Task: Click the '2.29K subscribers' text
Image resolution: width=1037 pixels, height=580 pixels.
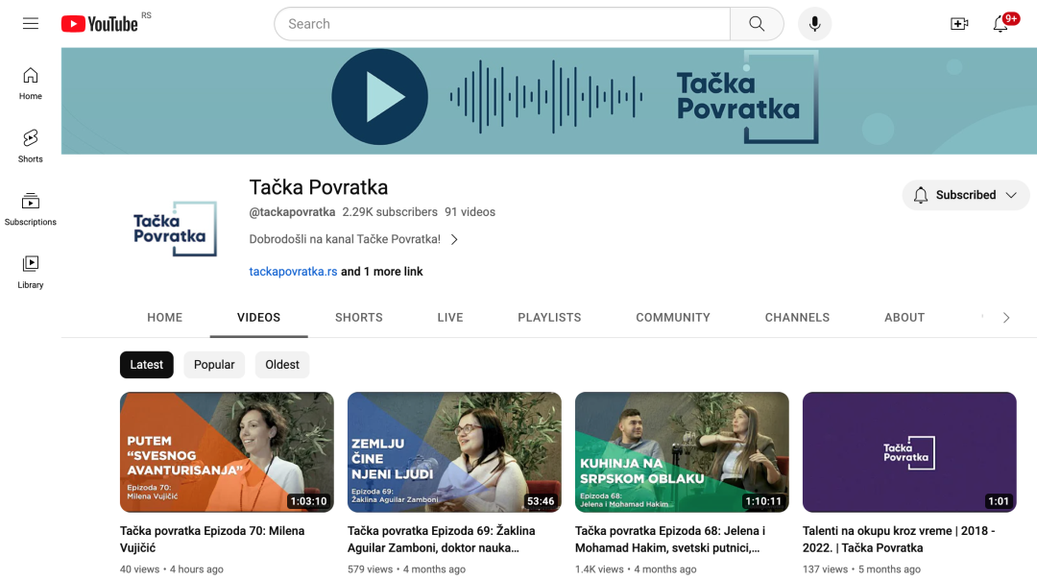Action: pos(390,212)
